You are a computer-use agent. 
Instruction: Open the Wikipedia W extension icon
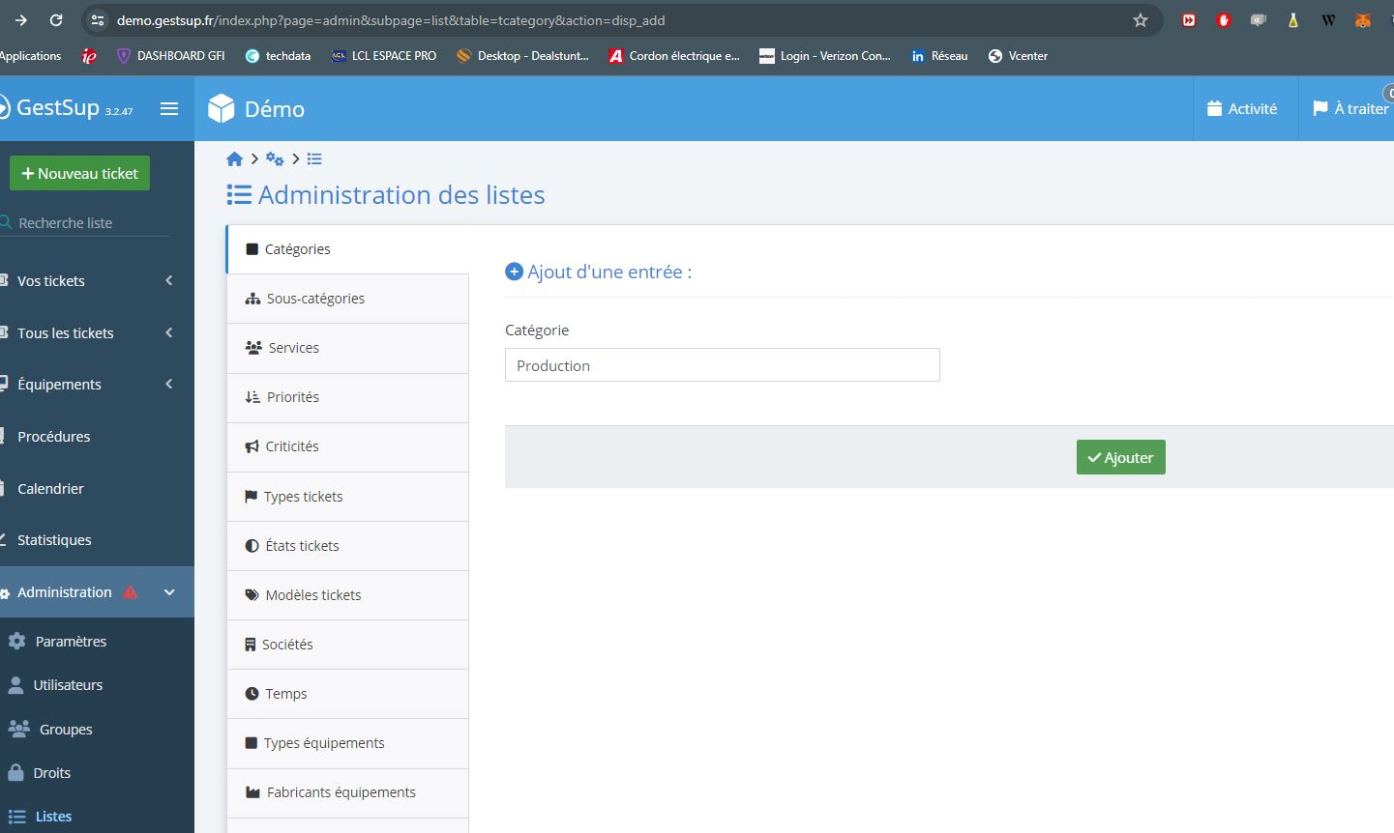[x=1328, y=20]
